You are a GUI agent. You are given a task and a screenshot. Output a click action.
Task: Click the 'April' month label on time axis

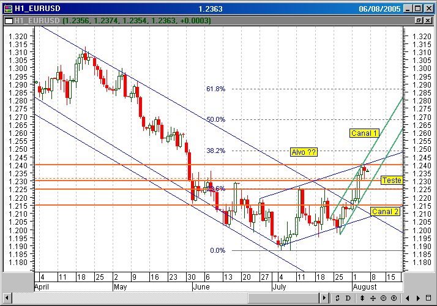pos(42,287)
